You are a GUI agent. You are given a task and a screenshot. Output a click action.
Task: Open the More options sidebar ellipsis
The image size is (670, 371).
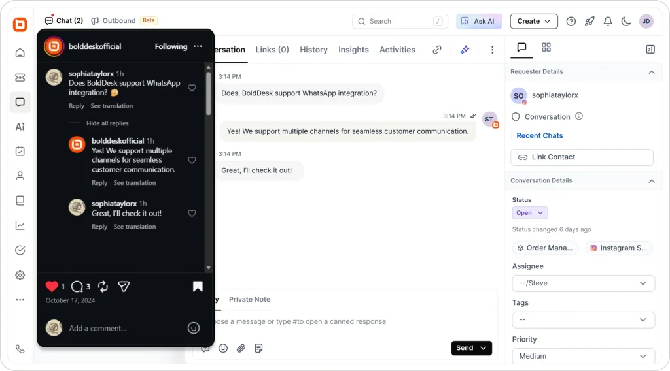tap(20, 300)
